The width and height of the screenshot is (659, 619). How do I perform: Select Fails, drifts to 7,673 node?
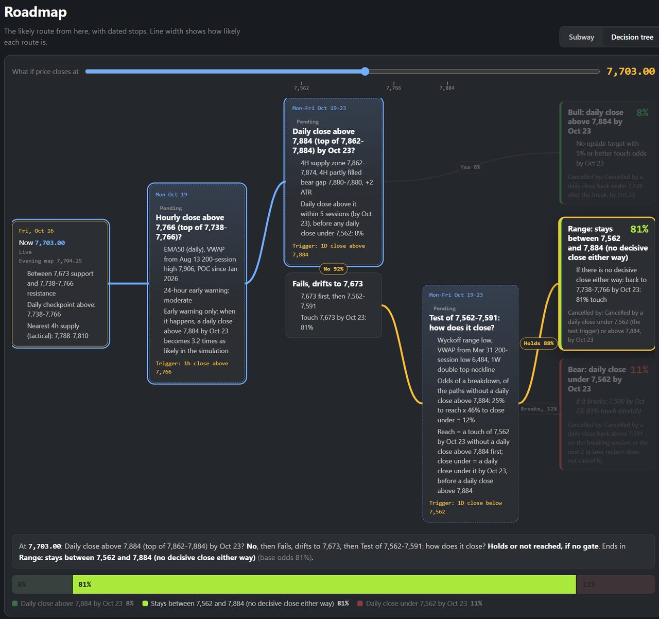tap(334, 305)
